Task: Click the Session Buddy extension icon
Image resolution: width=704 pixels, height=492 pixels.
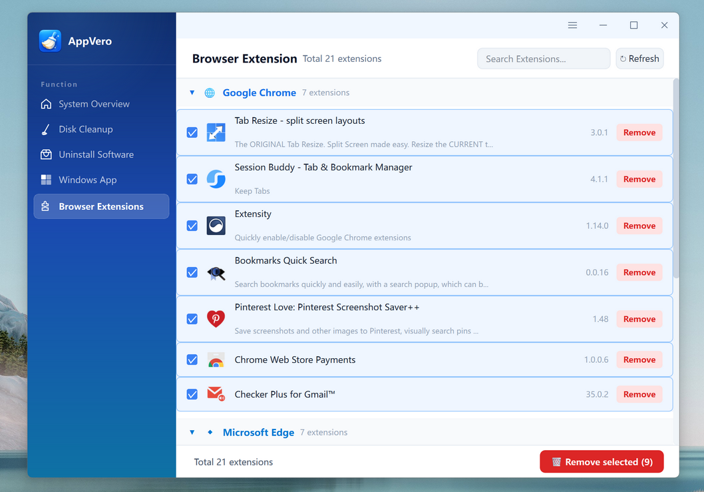Action: click(216, 179)
